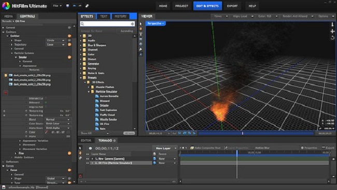The height and width of the screenshot is (190, 337).
Task: Click the HELP button
Action: click(252, 6)
